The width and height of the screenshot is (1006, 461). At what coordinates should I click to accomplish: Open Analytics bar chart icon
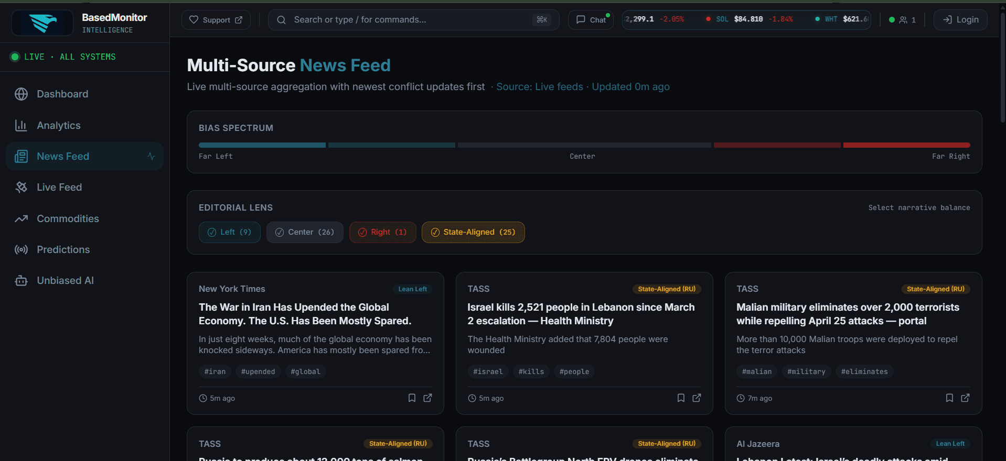point(21,125)
